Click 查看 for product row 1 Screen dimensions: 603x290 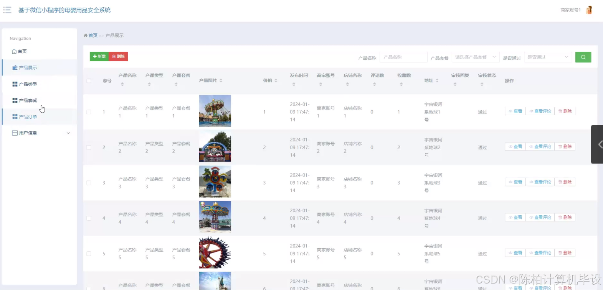coord(515,111)
